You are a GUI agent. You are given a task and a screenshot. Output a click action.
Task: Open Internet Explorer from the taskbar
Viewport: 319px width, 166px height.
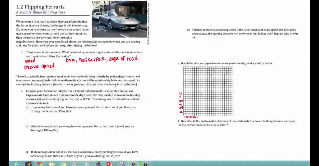pos(16,164)
